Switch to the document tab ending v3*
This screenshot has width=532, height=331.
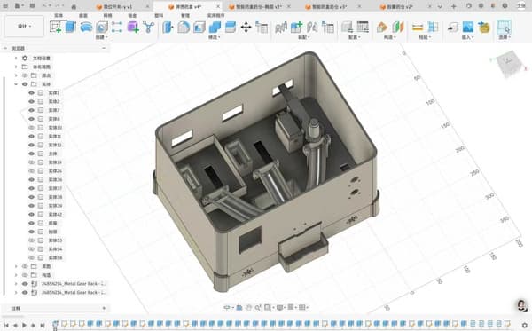pyautogui.click(x=329, y=6)
